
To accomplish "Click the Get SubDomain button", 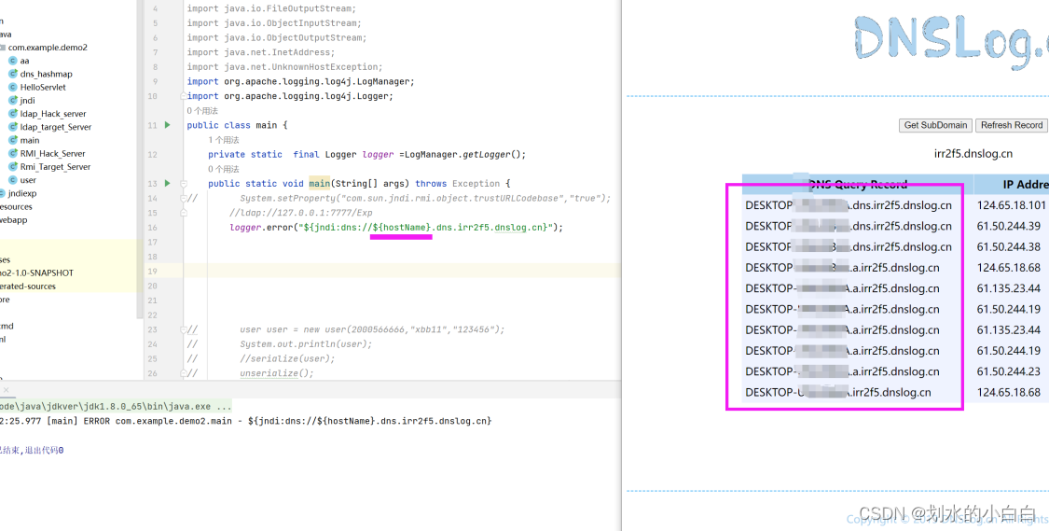I will point(935,125).
